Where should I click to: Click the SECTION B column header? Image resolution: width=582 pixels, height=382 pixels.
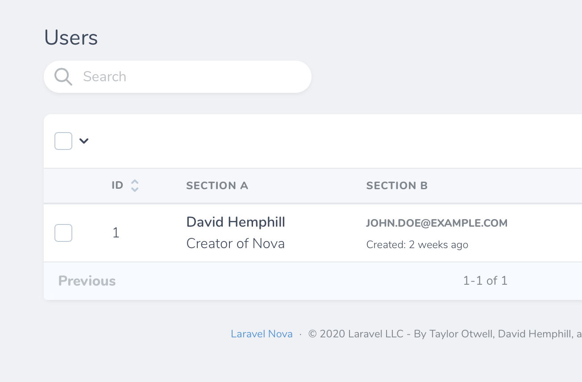tap(397, 185)
